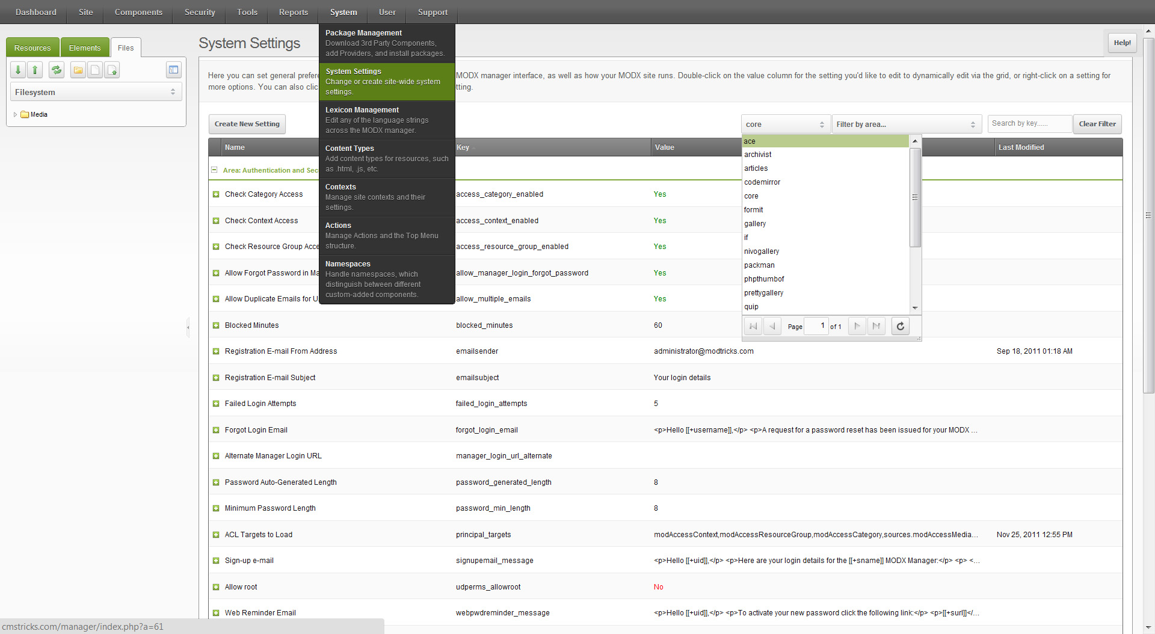Viewport: 1155px width, 634px height.
Task: Click the Create New Setting button
Action: (x=247, y=124)
